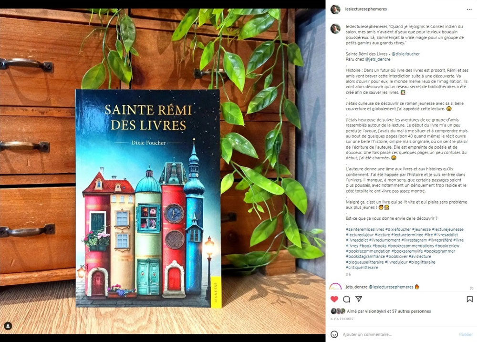477x342 pixels.
Task: Click the Publier button
Action: tap(466, 334)
